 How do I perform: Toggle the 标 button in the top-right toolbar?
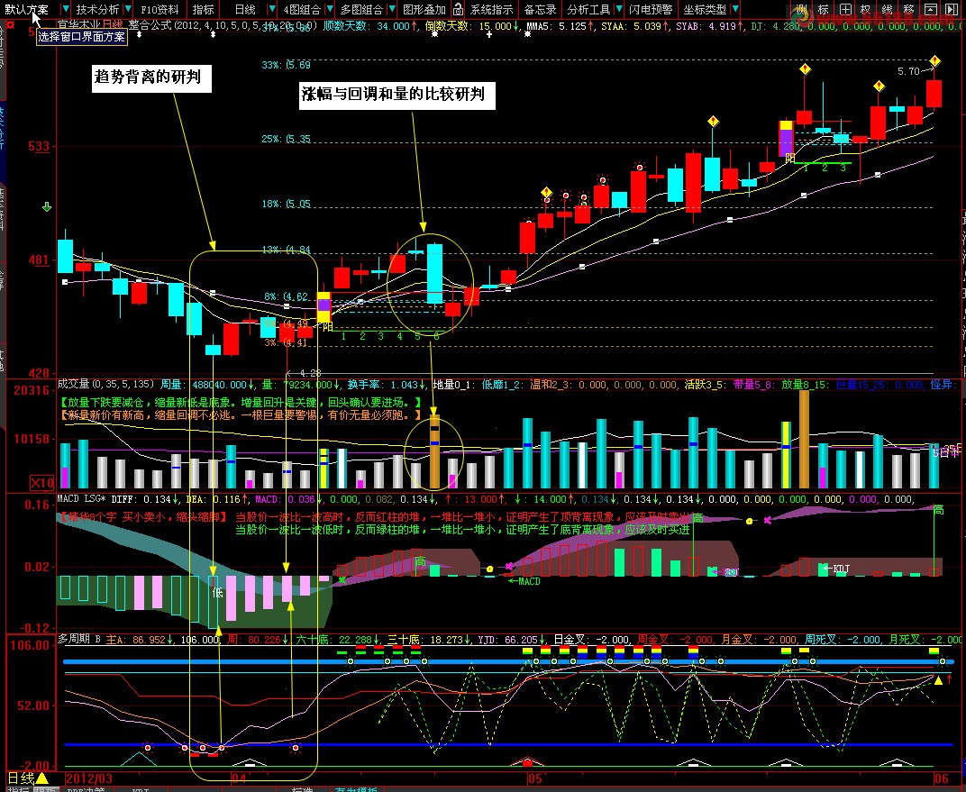[824, 9]
